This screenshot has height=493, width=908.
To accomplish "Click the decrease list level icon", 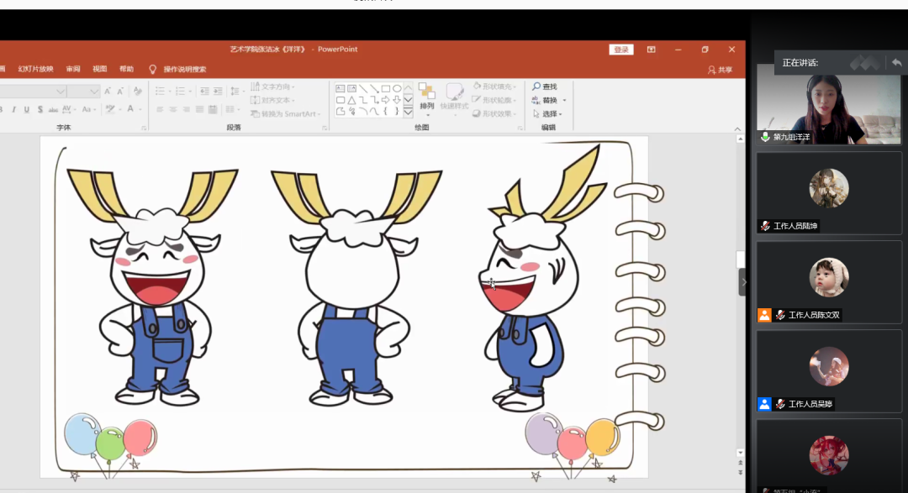I will pyautogui.click(x=204, y=92).
